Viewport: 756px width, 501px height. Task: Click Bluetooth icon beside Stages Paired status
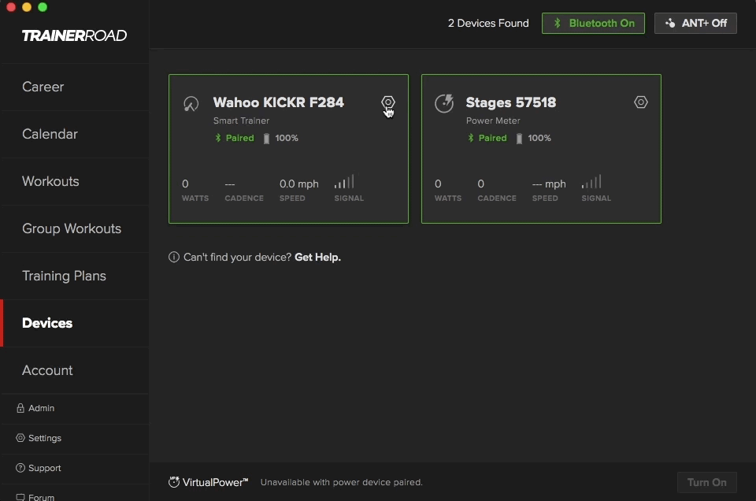click(471, 138)
